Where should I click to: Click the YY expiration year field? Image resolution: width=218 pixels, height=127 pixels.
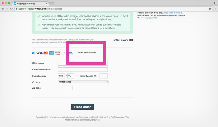click(x=71, y=76)
